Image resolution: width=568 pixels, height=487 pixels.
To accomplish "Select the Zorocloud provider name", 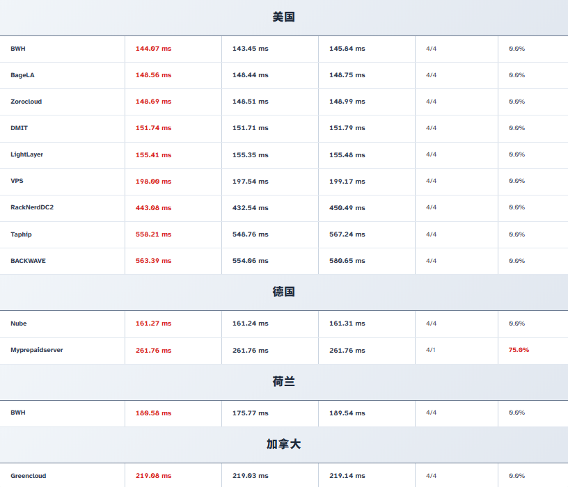I will pyautogui.click(x=26, y=102).
